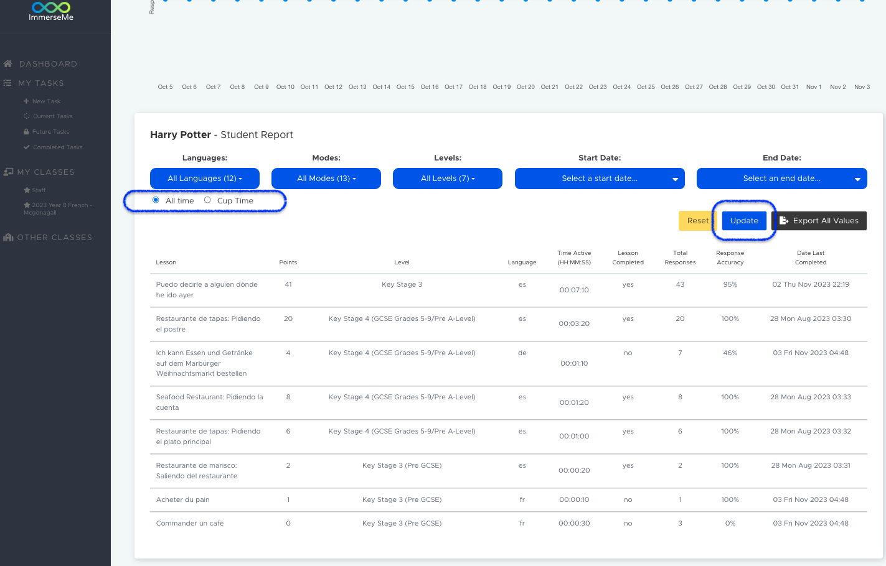This screenshot has height=566, width=886.
Task: Click the yellow Reset button
Action: [698, 221]
